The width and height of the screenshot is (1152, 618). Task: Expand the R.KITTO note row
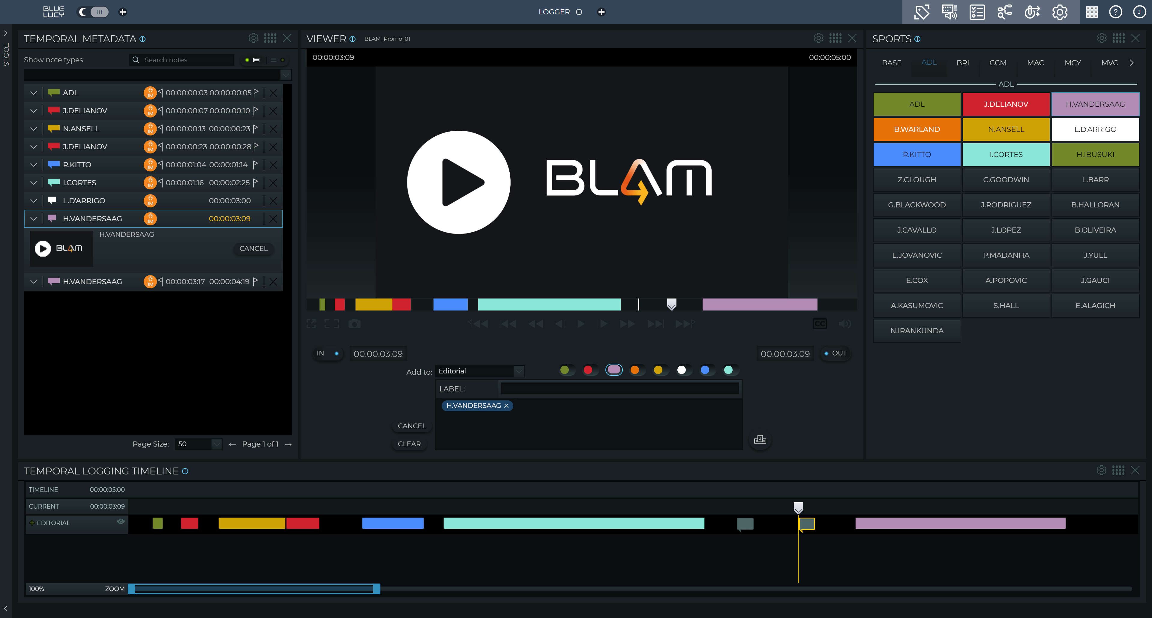34,165
